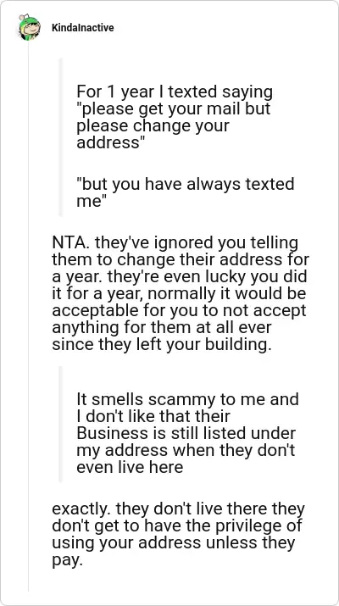Click the gray bar beside the scammy quote
Screen dimensions: 339x606
(x=60, y=425)
